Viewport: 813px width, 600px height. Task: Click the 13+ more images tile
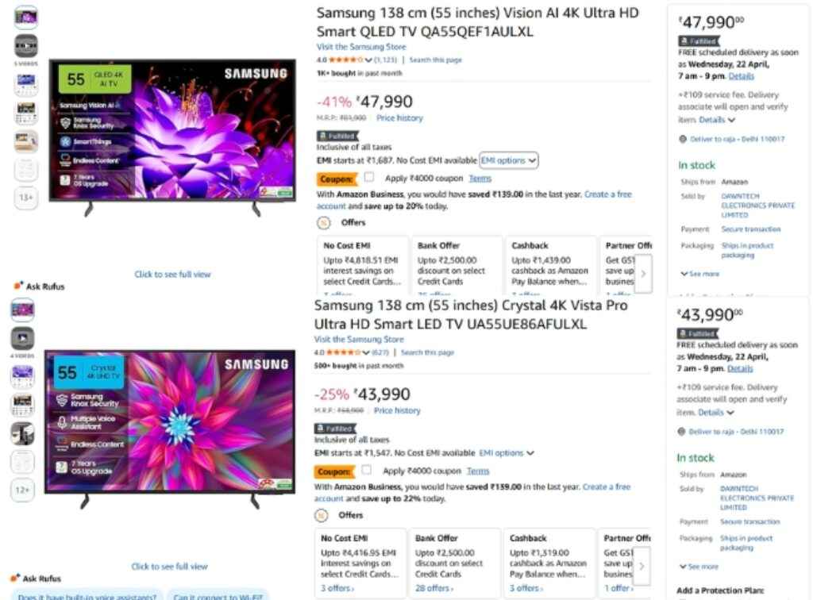click(24, 198)
